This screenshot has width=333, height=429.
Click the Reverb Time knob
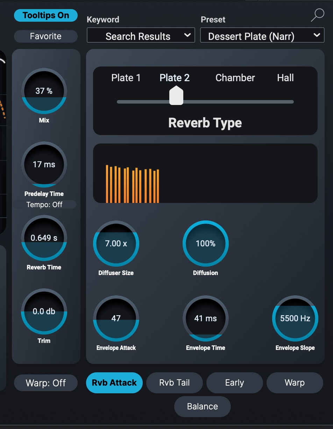(44, 238)
